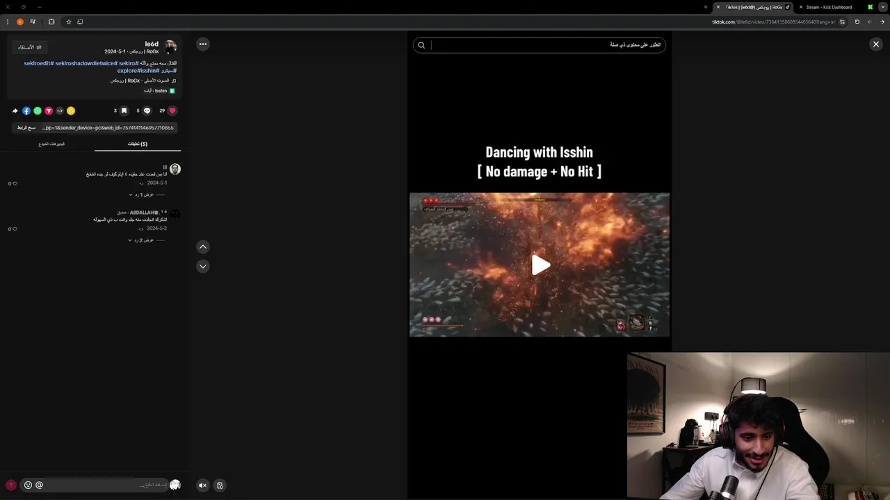Open the #sekiroshadowdietwice hashtag
Viewport: 890px width, 500px height.
pos(86,63)
